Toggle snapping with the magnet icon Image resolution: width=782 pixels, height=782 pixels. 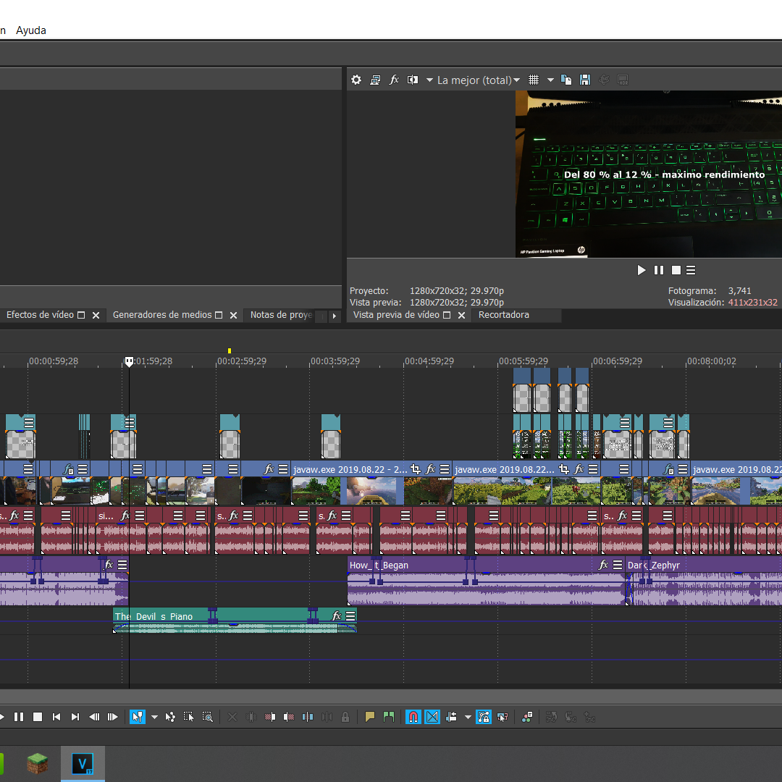click(x=413, y=717)
